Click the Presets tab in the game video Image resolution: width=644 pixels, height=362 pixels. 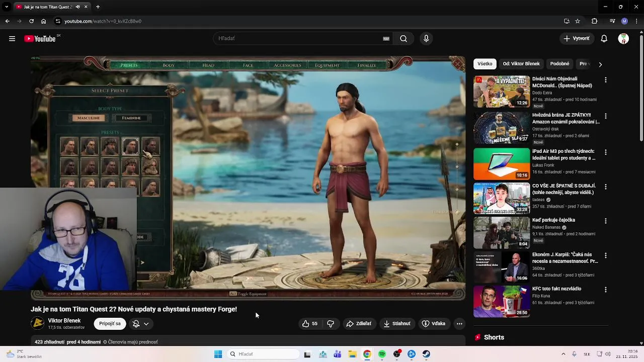pyautogui.click(x=129, y=65)
